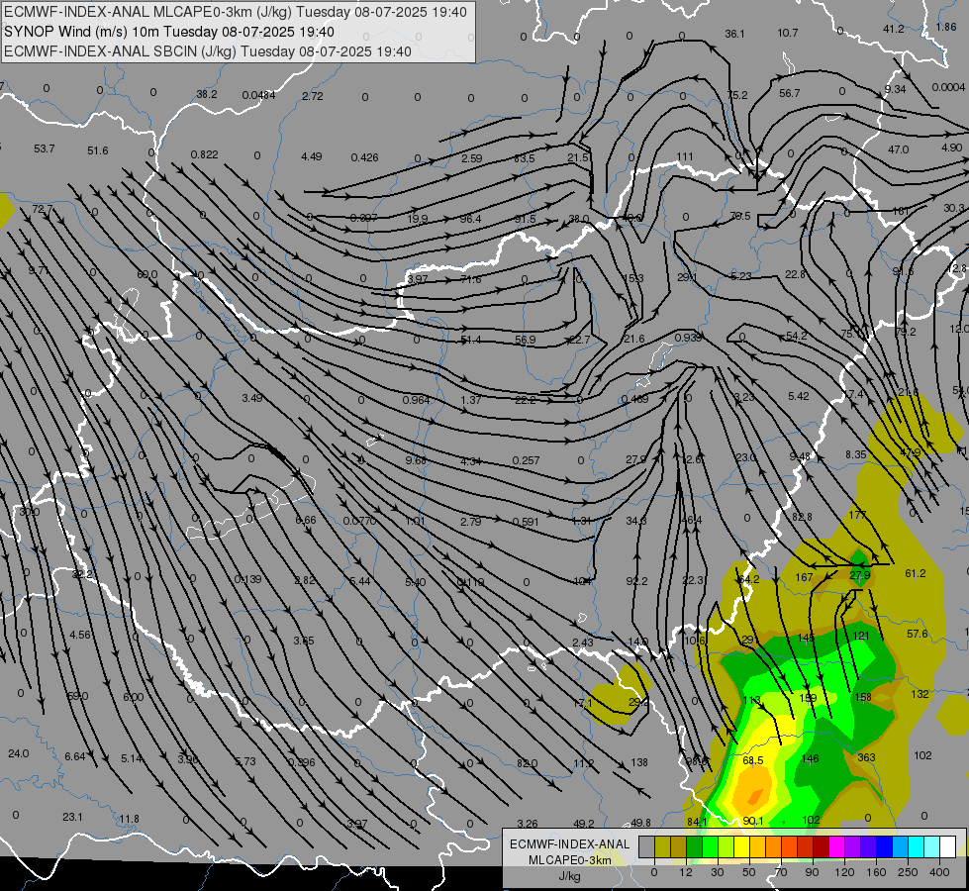This screenshot has width=969, height=891.
Task: Click legend tick value 90
Action: [x=812, y=872]
